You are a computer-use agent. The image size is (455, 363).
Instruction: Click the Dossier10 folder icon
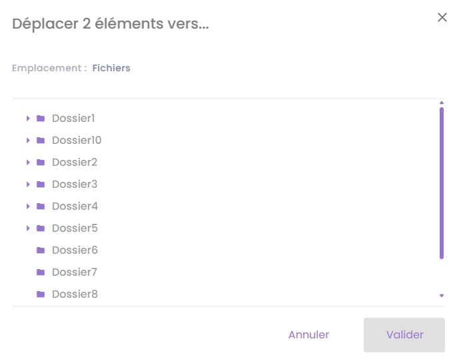(x=41, y=141)
